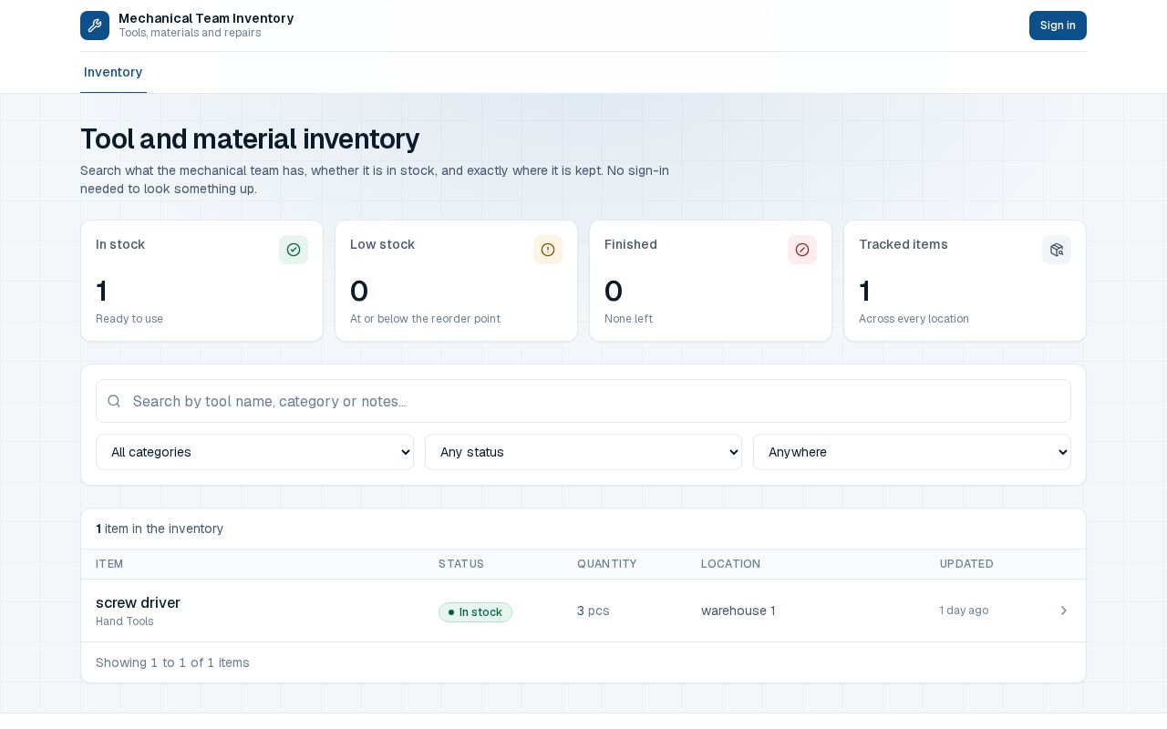Image resolution: width=1167 pixels, height=729 pixels.
Task: Click the screw driver item name
Action: pos(138,602)
